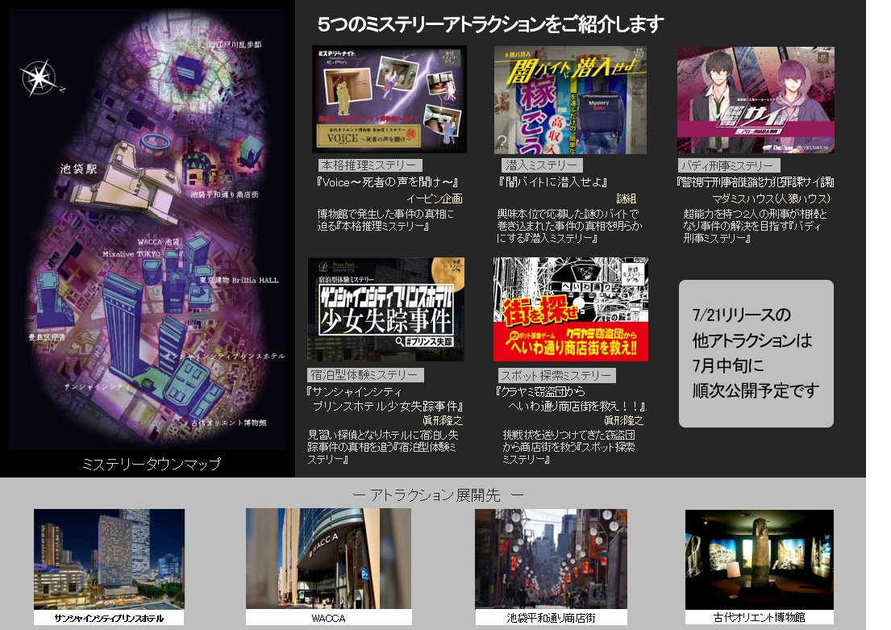Click the クラヤミ窃盗団 attraction description text

568,447
